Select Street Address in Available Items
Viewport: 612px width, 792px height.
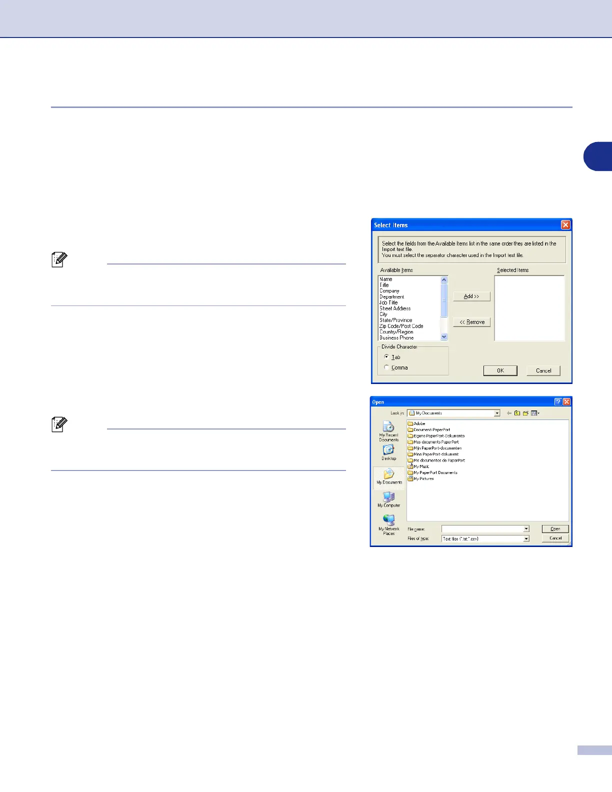(x=395, y=308)
